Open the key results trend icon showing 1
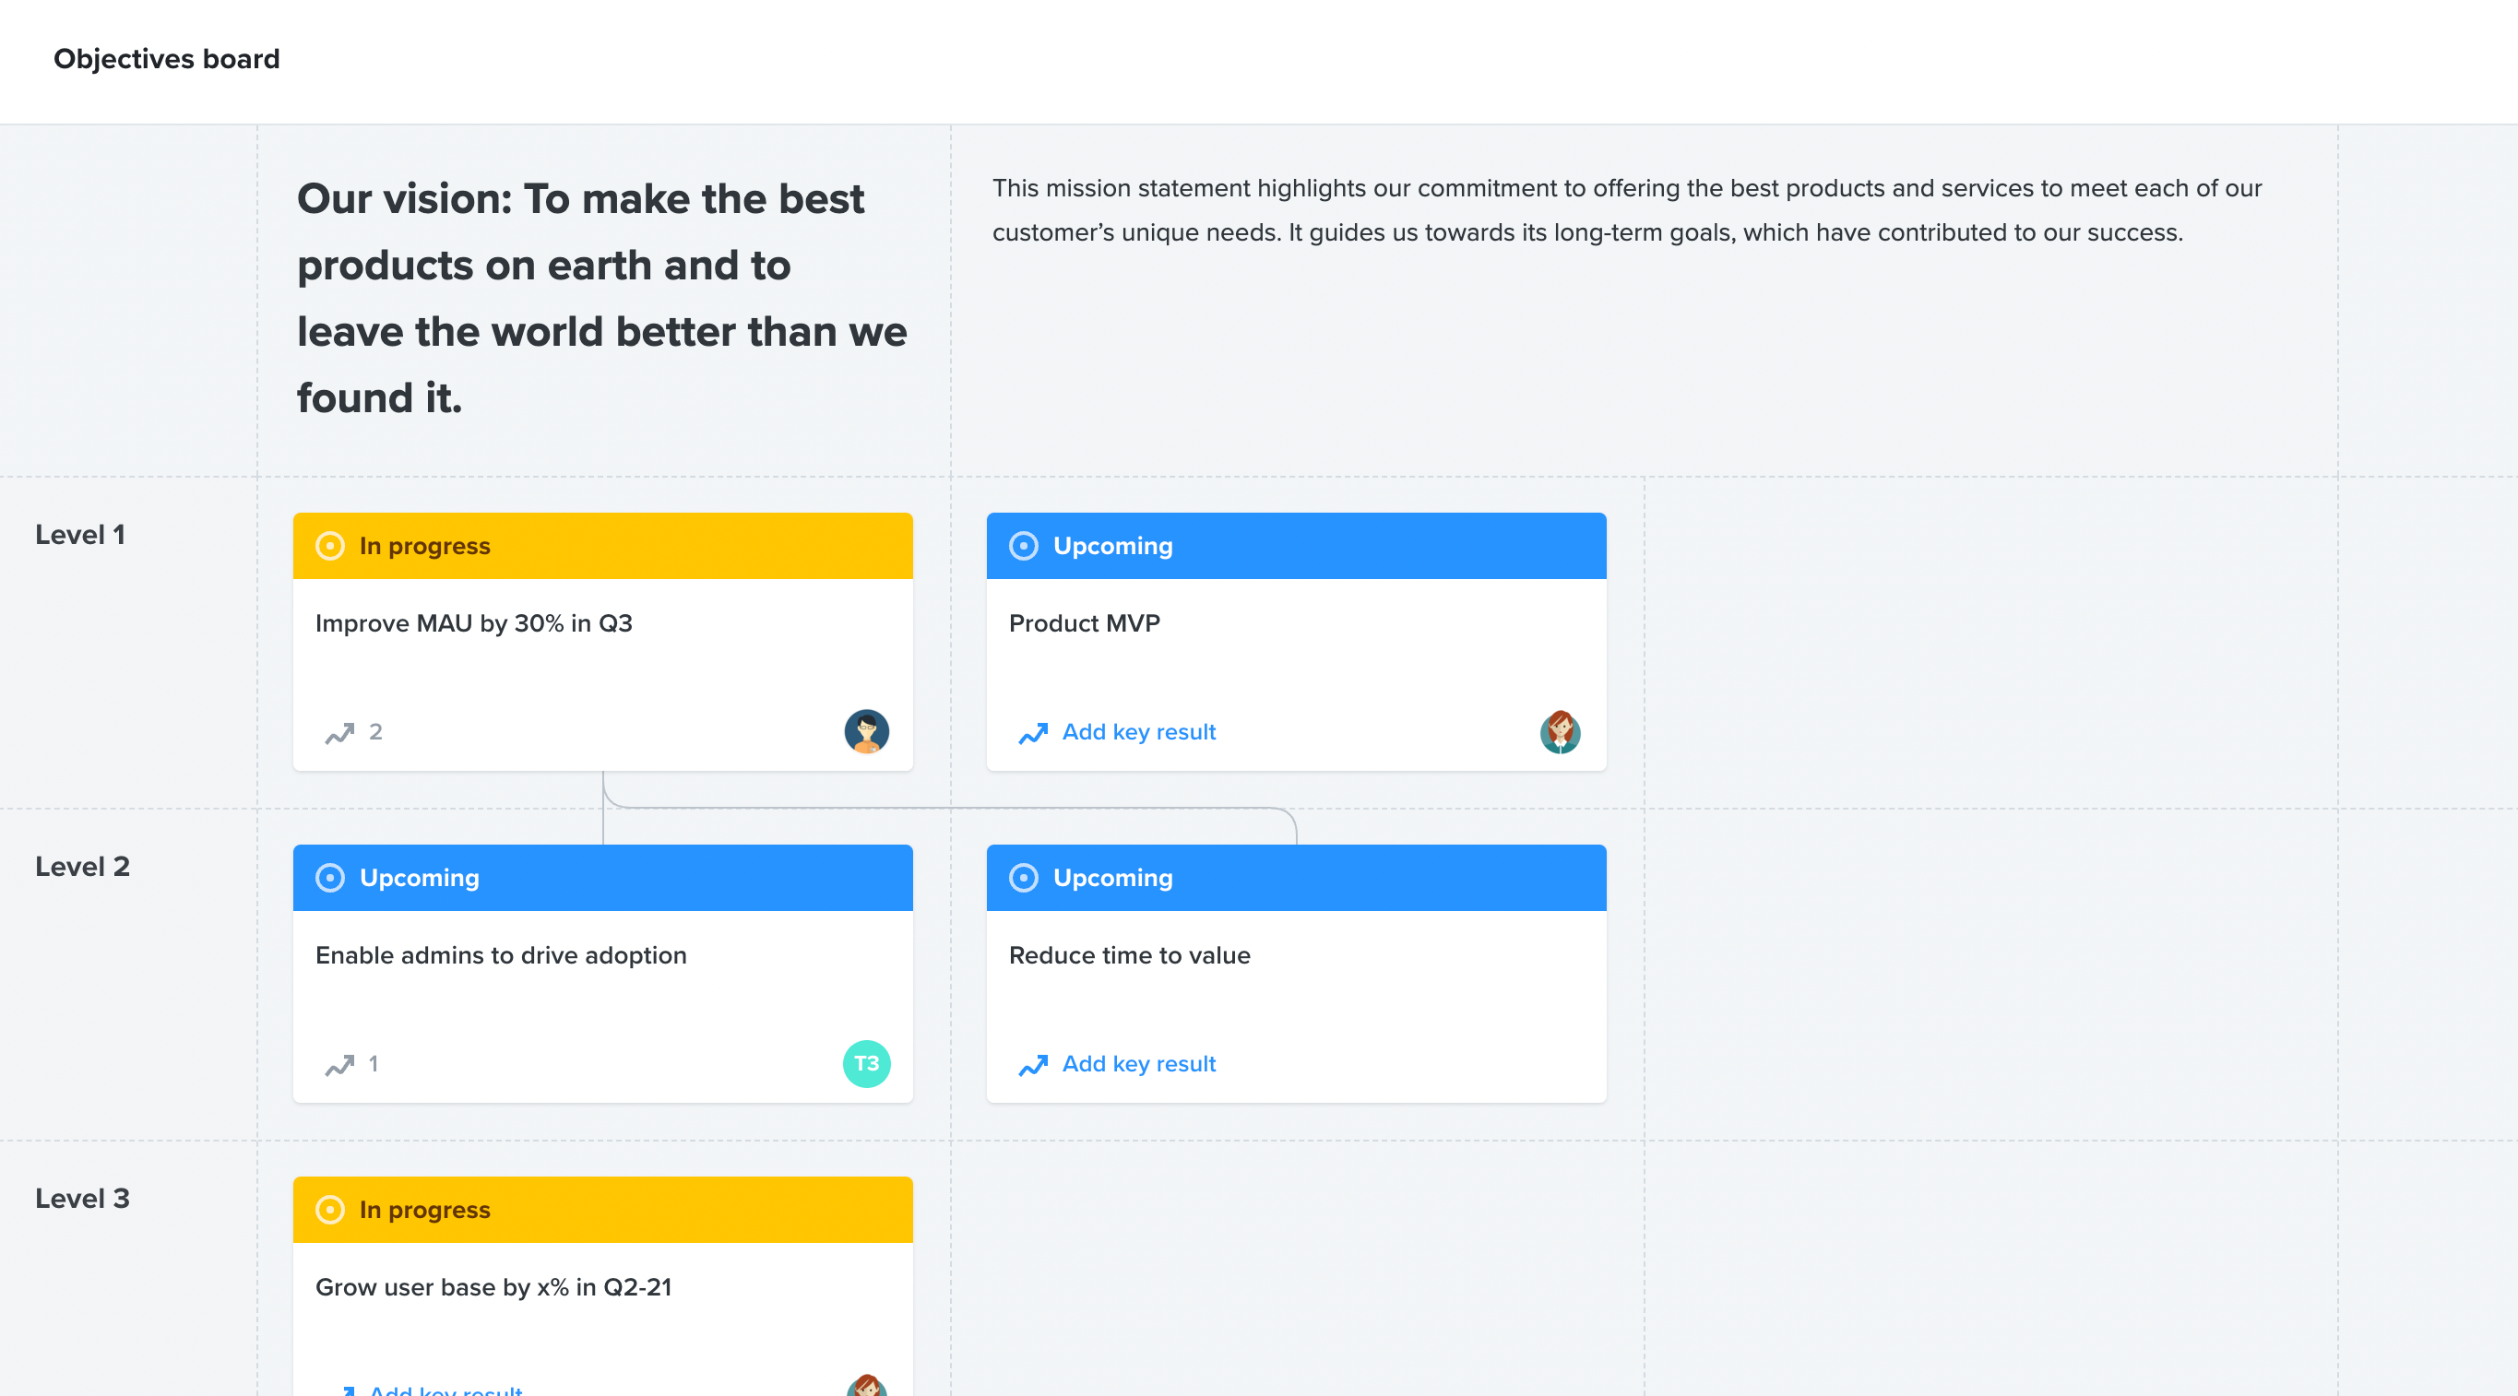The image size is (2518, 1396). click(339, 1065)
